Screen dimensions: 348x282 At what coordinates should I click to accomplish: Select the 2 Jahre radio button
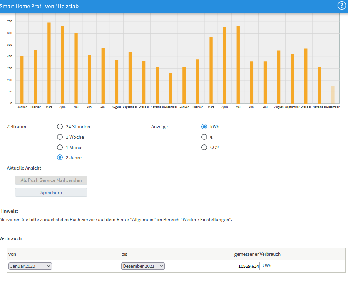click(x=60, y=158)
